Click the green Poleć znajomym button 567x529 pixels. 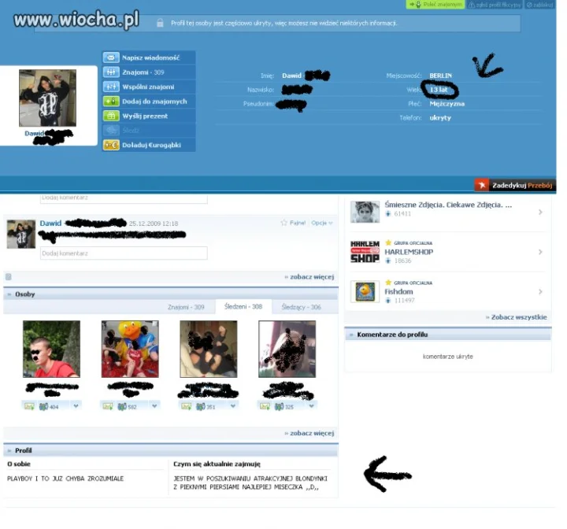[x=435, y=5]
